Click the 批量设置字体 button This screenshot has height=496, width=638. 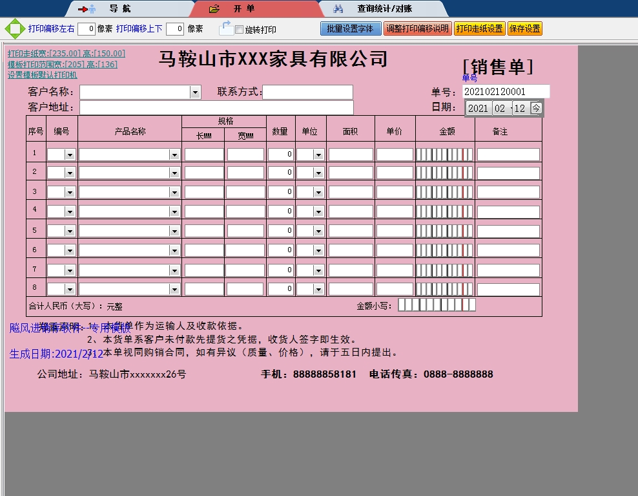(x=350, y=28)
